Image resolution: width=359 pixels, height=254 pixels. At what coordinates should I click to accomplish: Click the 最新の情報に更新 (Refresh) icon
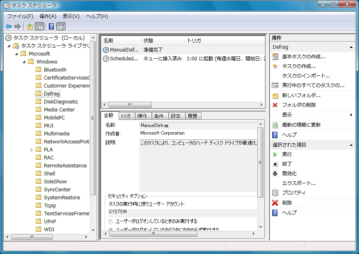tap(275, 125)
